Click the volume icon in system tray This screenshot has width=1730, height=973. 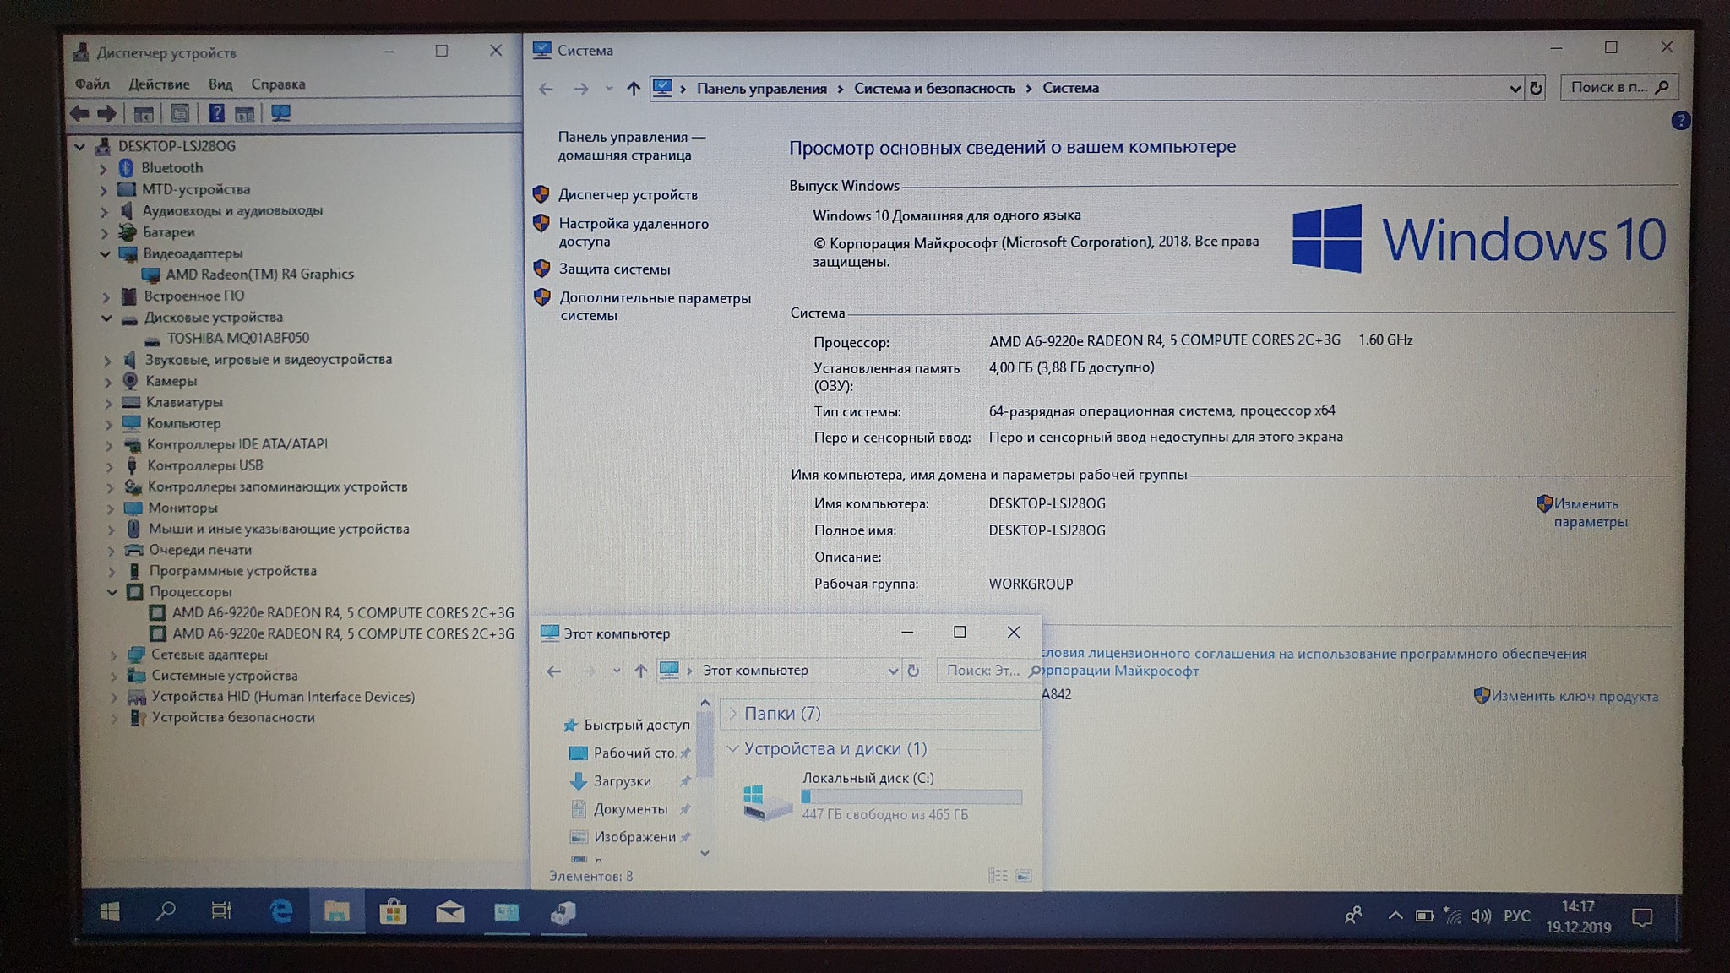pyautogui.click(x=1480, y=916)
